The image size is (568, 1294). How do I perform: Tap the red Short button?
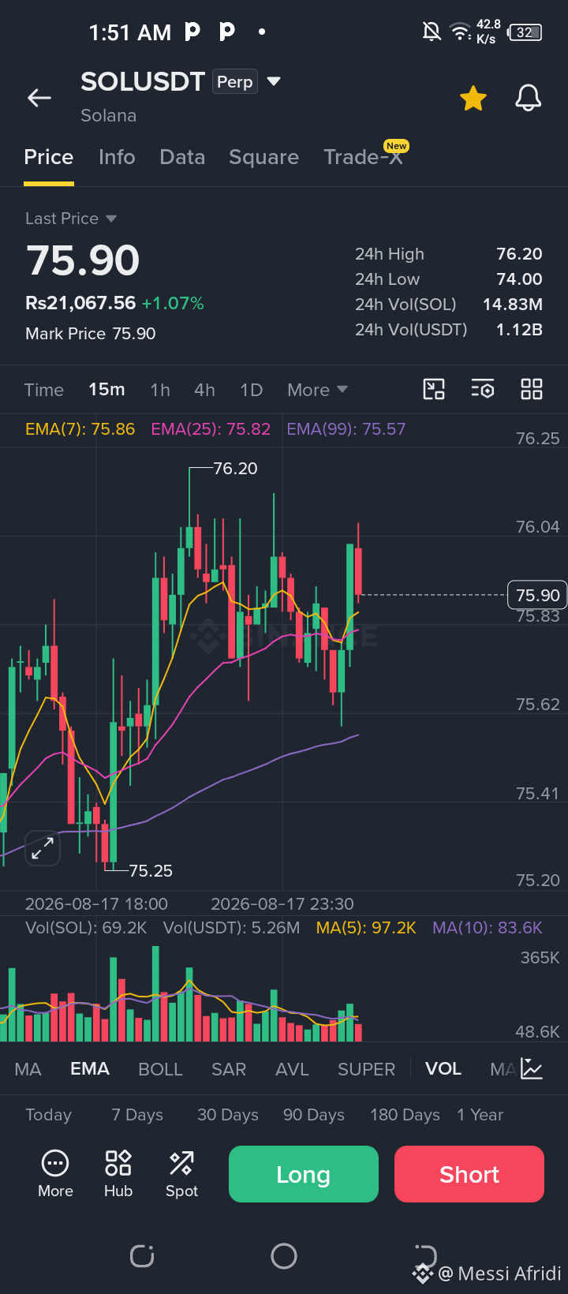(x=469, y=1174)
